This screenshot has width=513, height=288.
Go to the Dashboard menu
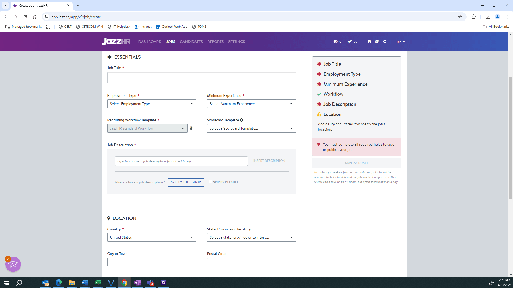(150, 42)
